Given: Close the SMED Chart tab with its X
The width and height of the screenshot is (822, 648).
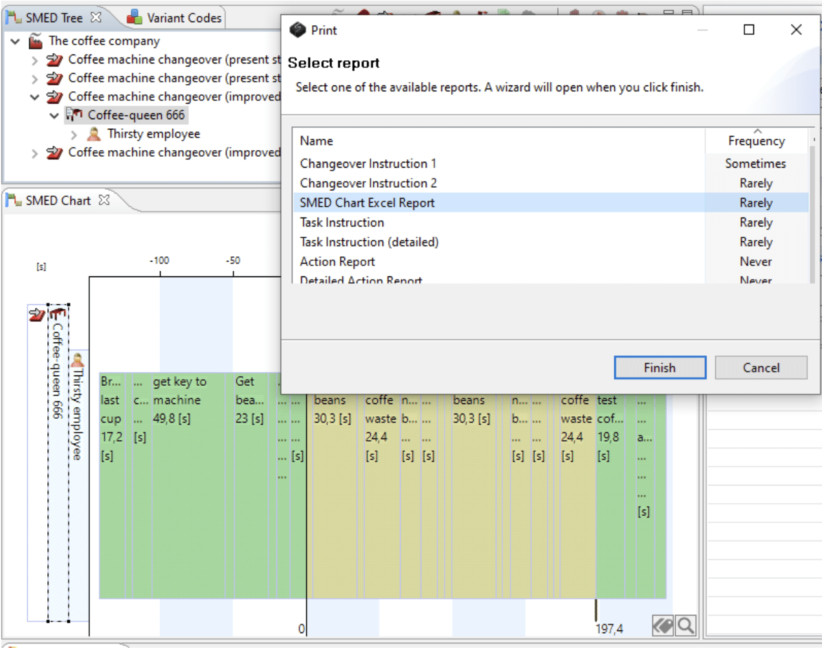Looking at the screenshot, I should tap(104, 200).
